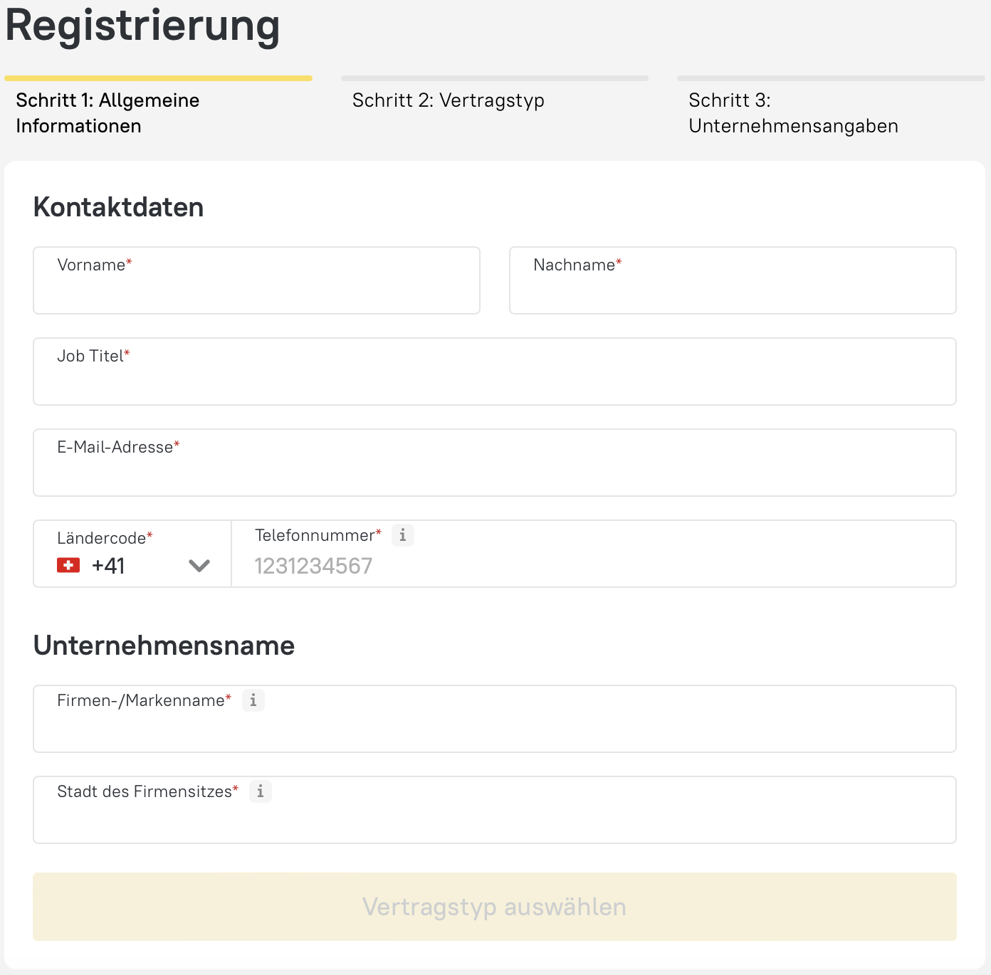
Task: Click the Firmen-/Markenname text field
Action: pyautogui.click(x=494, y=727)
